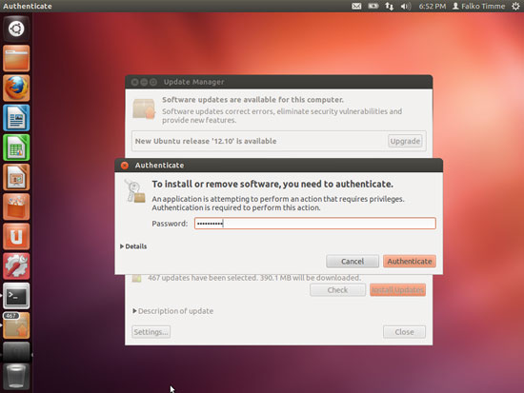This screenshot has width=524, height=393.
Task: Focus the Password input field
Action: pyautogui.click(x=315, y=224)
